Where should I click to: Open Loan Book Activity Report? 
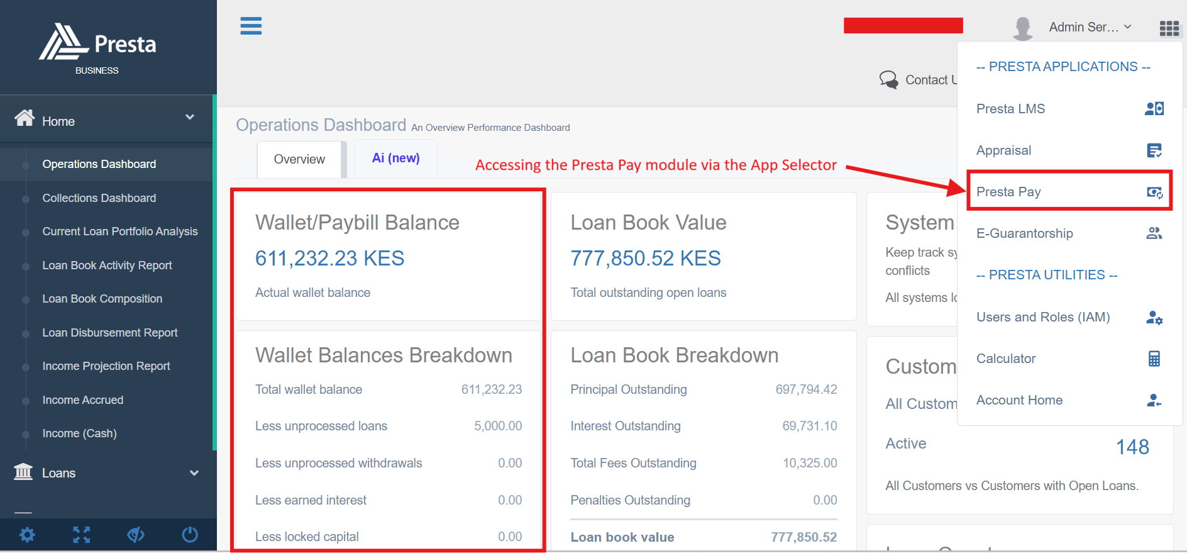point(107,265)
